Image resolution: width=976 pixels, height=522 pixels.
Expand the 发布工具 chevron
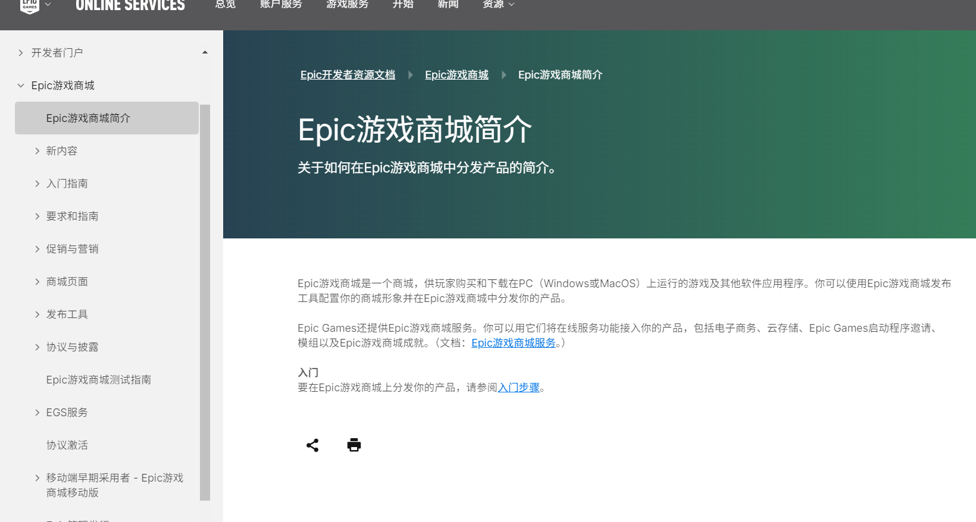[x=37, y=315]
